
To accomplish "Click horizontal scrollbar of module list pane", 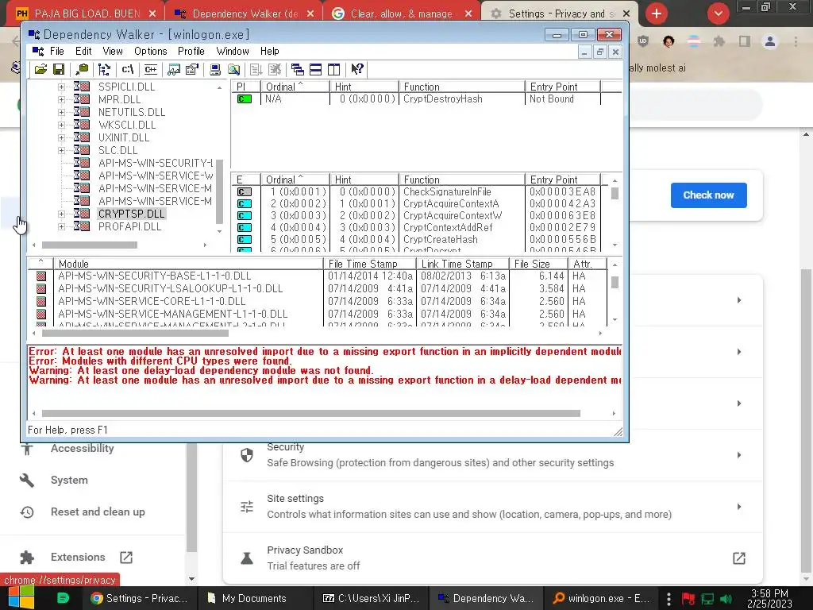I will point(136,333).
